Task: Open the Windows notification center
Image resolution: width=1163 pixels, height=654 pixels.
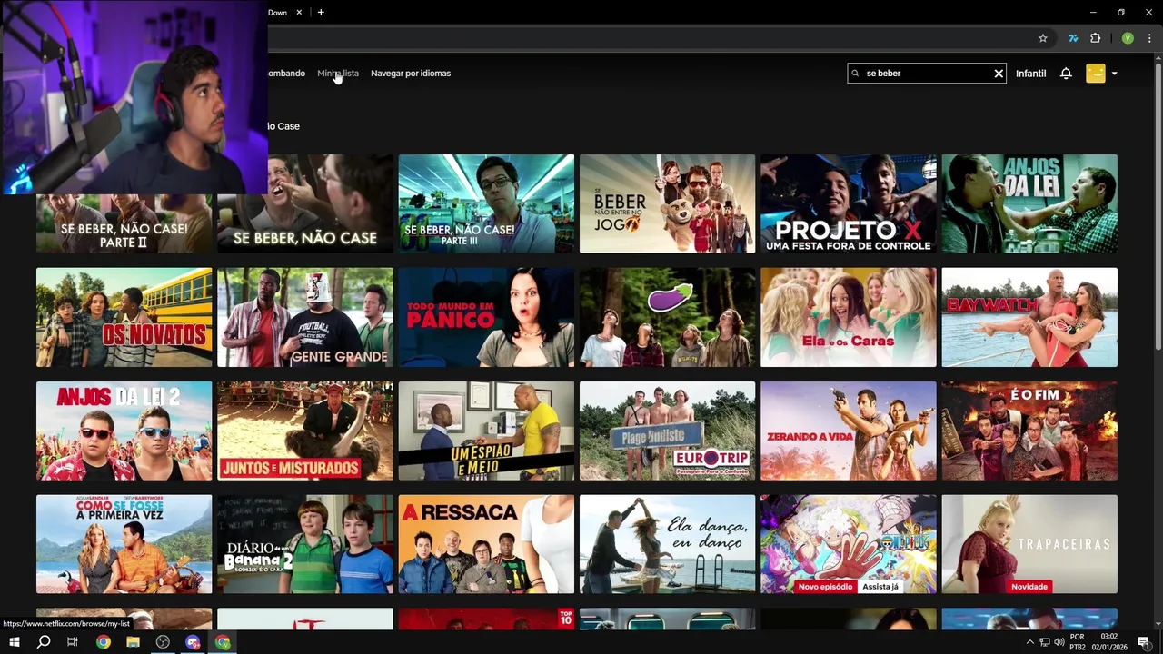Action: 1144,642
